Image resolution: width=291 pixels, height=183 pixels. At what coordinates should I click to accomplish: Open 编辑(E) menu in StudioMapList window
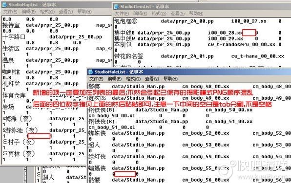tap(28, 12)
